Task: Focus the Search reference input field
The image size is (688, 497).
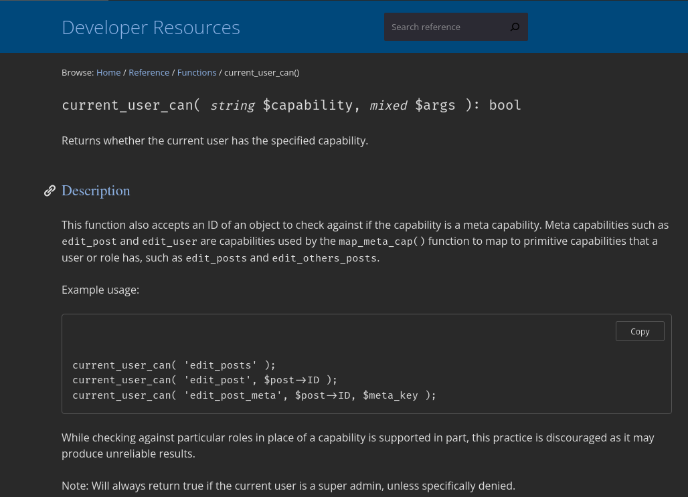Action: click(x=443, y=27)
